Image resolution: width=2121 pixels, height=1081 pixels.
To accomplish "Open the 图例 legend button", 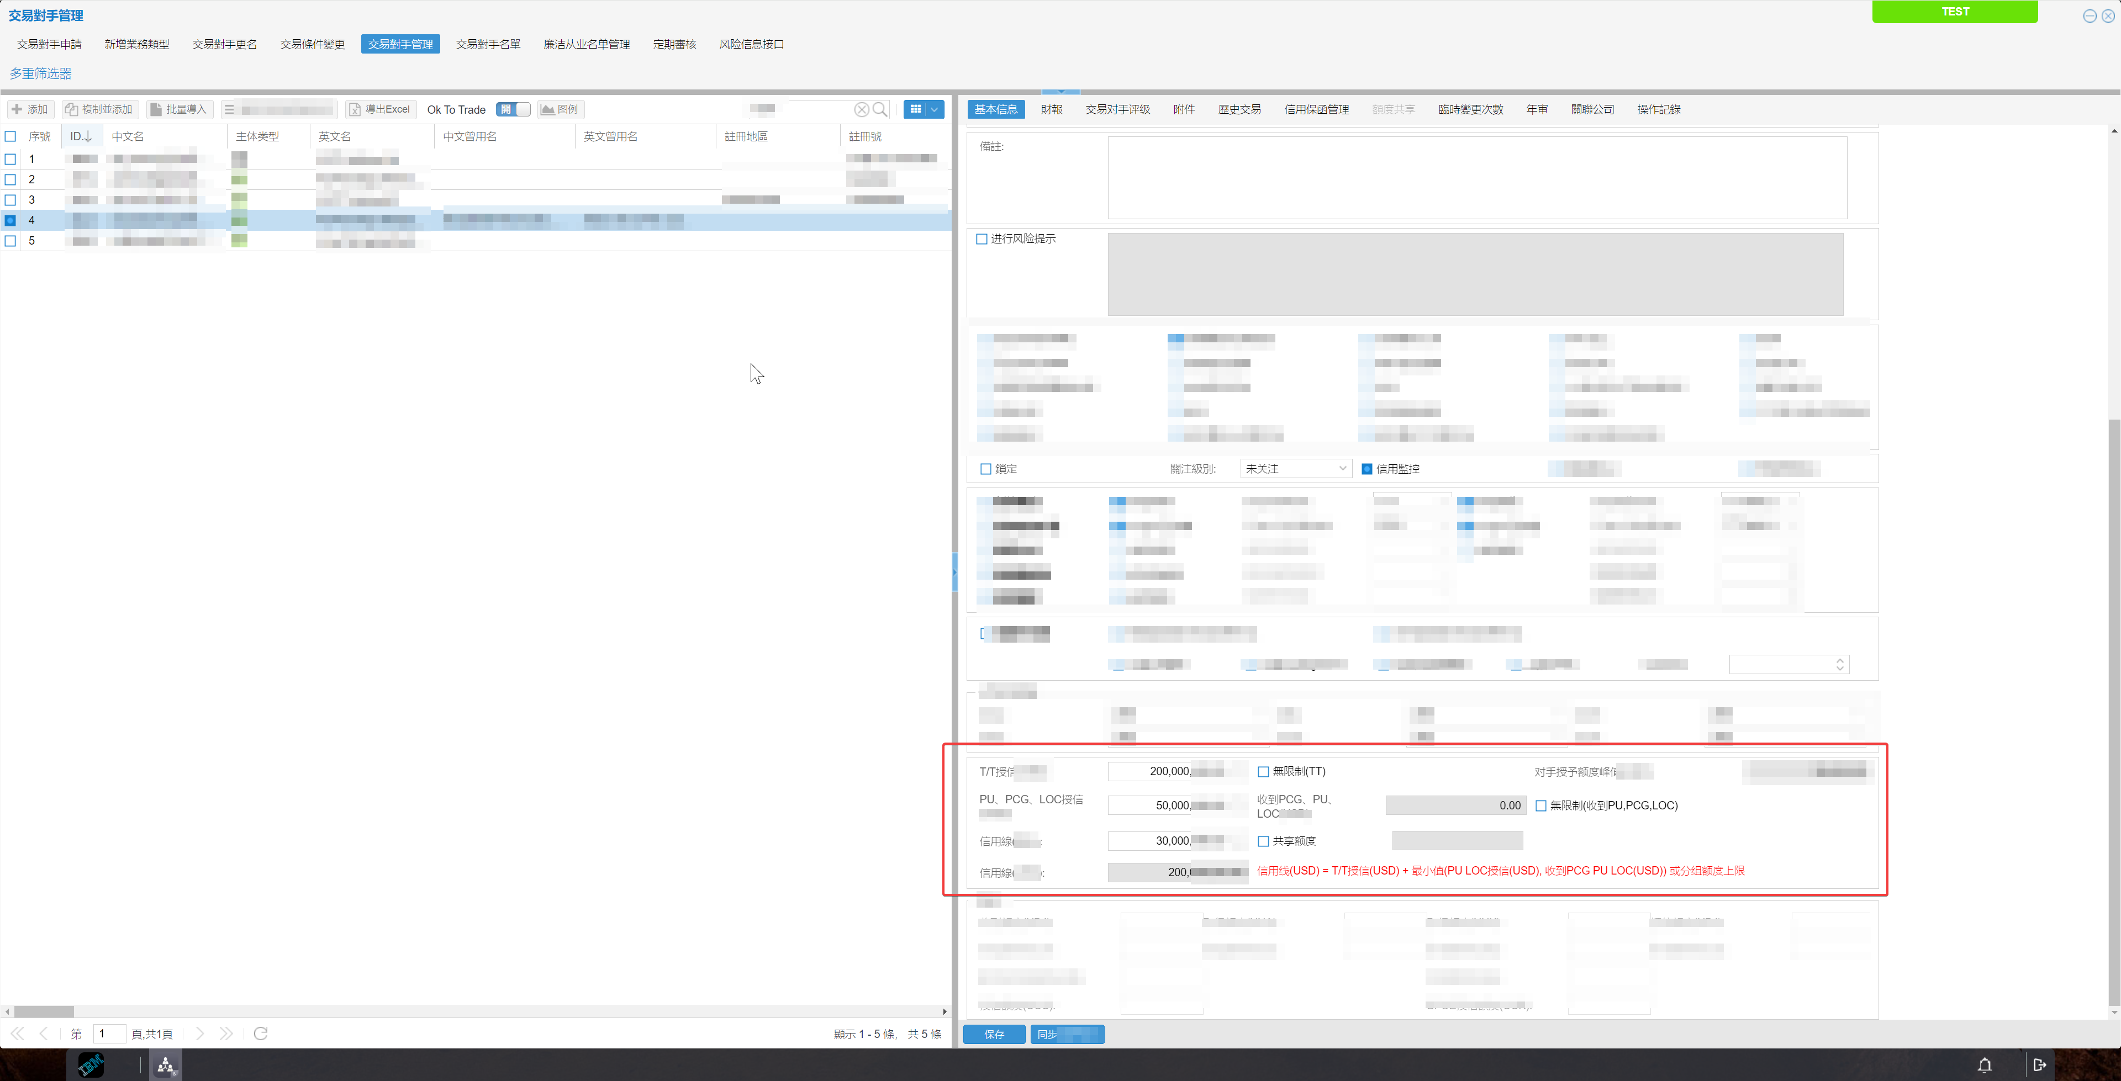I will pos(560,109).
